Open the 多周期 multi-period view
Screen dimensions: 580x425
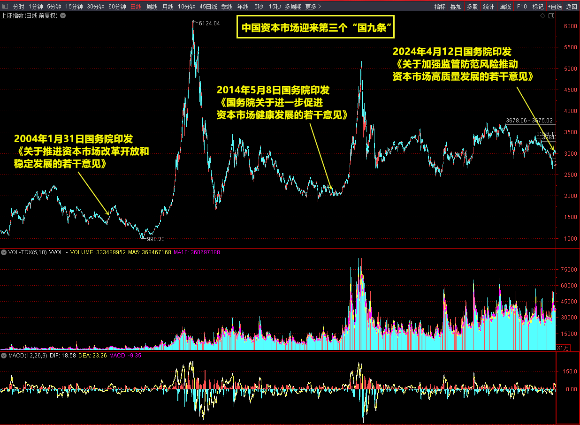tap(293, 7)
